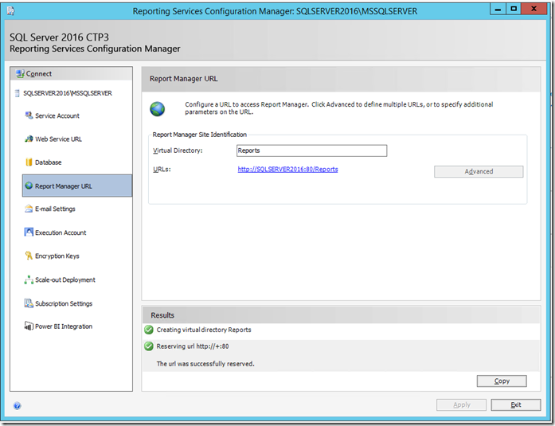The image size is (555, 426).
Task: Select Subscription Settings in navigation pane
Action: (63, 303)
